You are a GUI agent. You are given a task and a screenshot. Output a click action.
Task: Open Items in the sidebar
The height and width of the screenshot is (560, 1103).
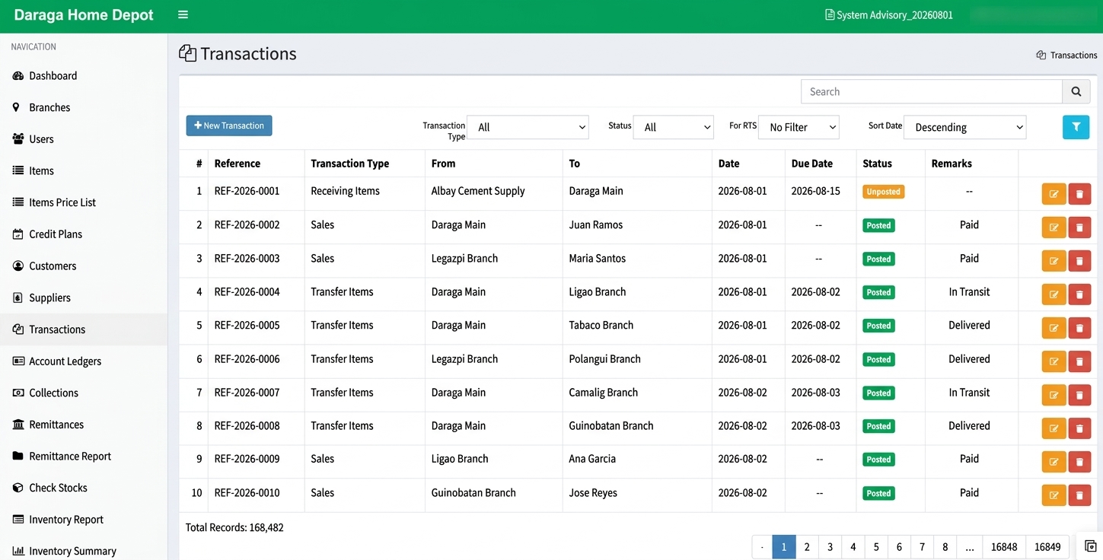[84, 171]
